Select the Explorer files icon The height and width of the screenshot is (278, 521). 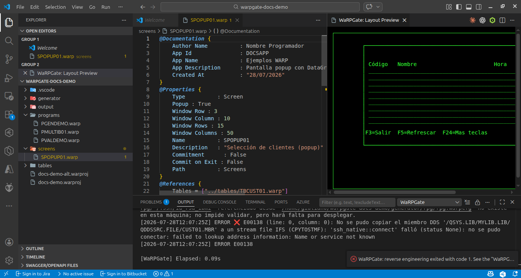[x=9, y=22]
